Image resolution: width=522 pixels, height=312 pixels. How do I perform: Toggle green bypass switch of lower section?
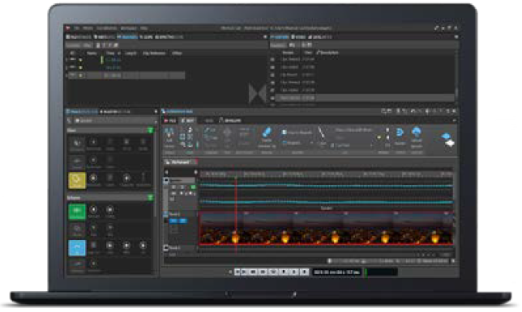point(151,198)
